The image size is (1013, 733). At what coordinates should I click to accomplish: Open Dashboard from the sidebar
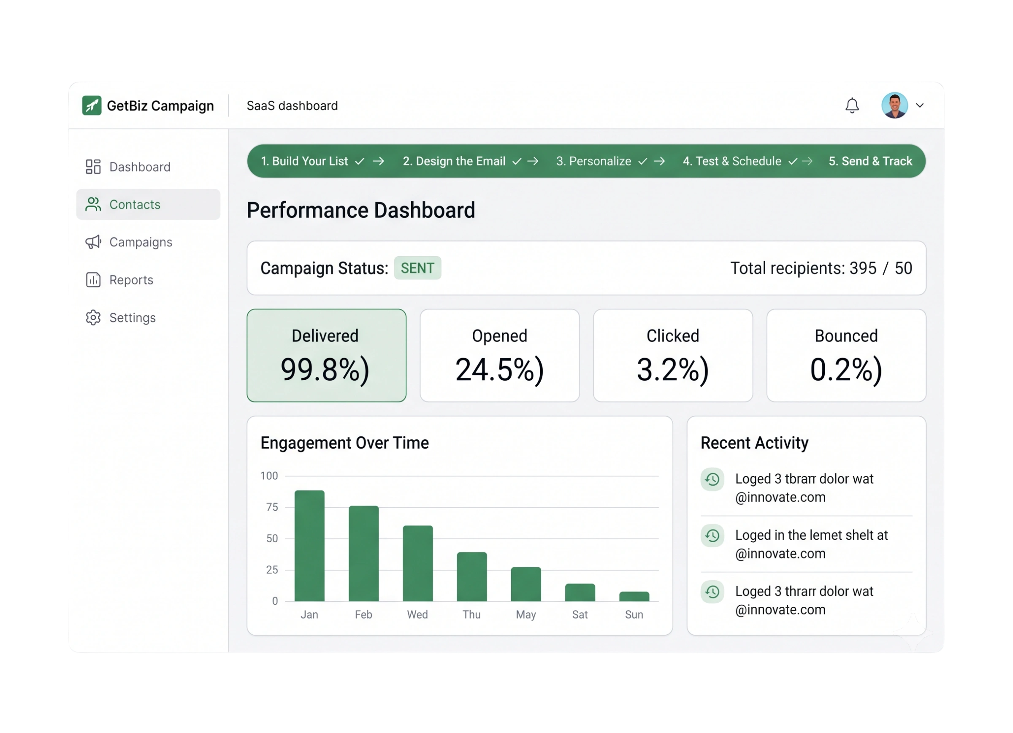[148, 167]
